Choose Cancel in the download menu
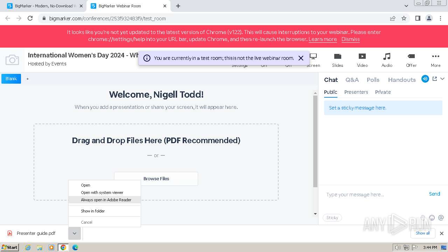448x252 pixels. pyautogui.click(x=105, y=222)
